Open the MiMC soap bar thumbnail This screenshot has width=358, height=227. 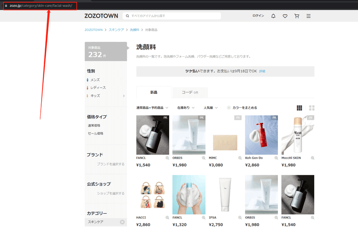[x=225, y=135]
